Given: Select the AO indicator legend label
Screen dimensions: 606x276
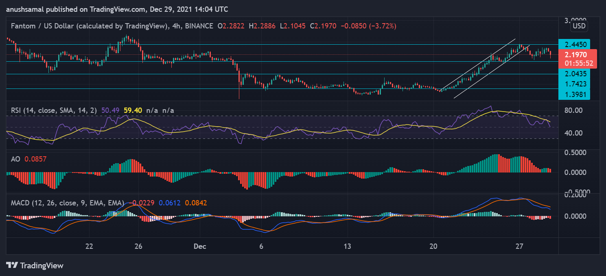Looking at the screenshot, I should pos(16,160).
